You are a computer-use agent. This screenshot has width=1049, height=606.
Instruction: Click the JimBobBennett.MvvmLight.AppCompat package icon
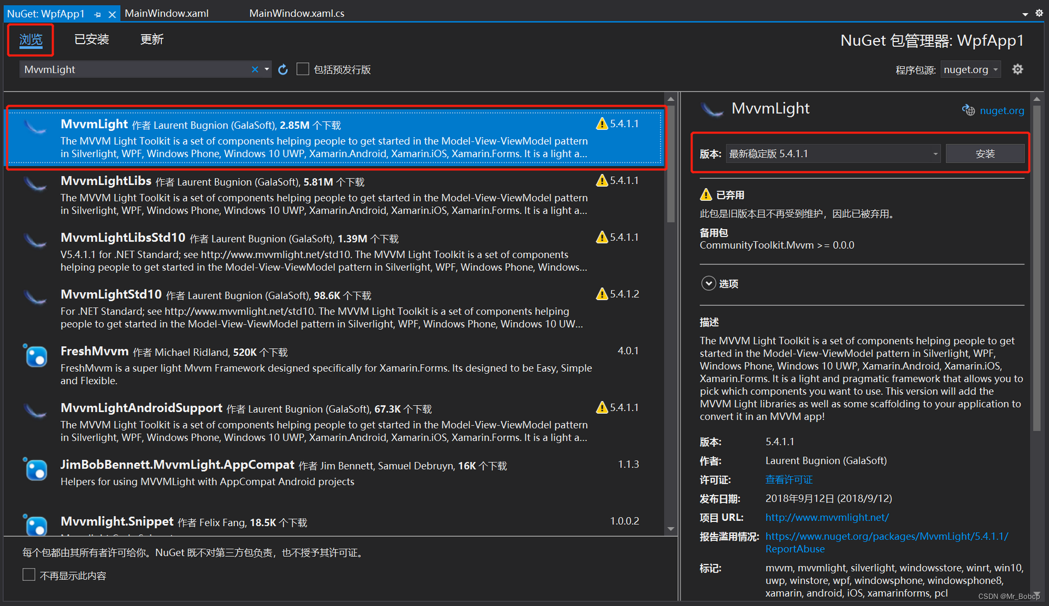tap(36, 470)
